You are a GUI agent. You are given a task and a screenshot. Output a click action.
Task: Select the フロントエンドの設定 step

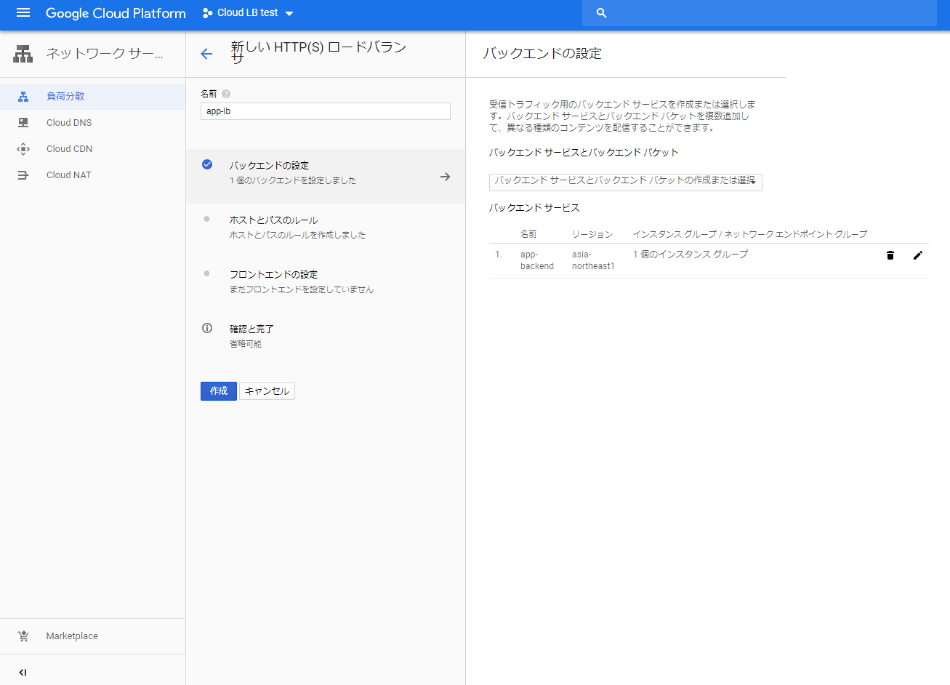(x=273, y=275)
